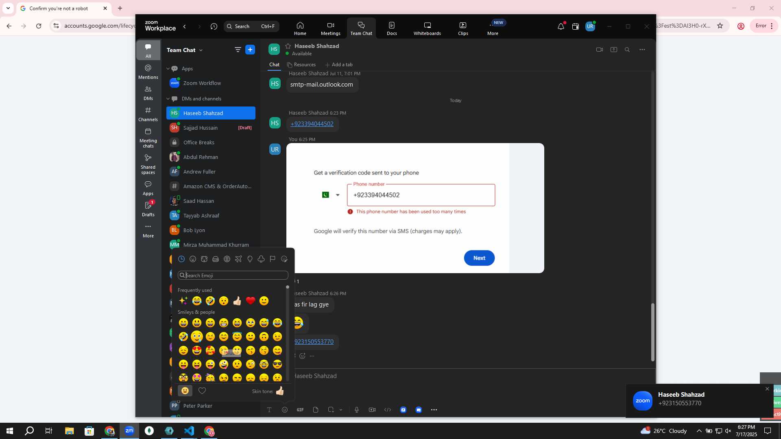
Task: Open the Sajjad Hussain draft chat
Action: pos(211,128)
